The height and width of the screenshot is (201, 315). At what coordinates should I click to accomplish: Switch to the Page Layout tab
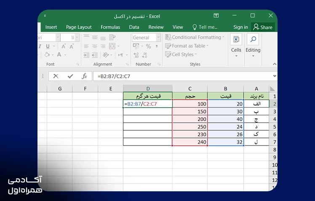pyautogui.click(x=79, y=27)
